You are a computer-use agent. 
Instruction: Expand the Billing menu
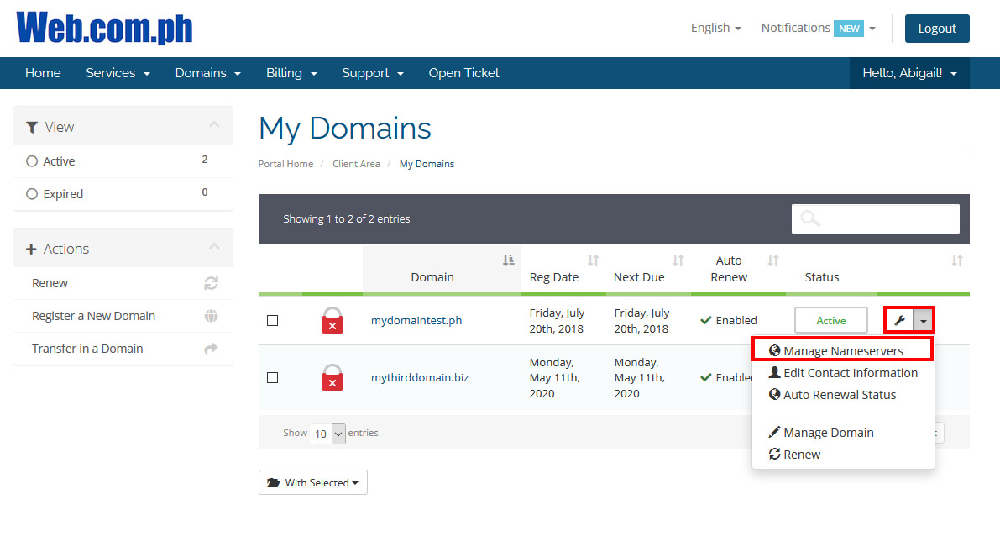(x=291, y=73)
